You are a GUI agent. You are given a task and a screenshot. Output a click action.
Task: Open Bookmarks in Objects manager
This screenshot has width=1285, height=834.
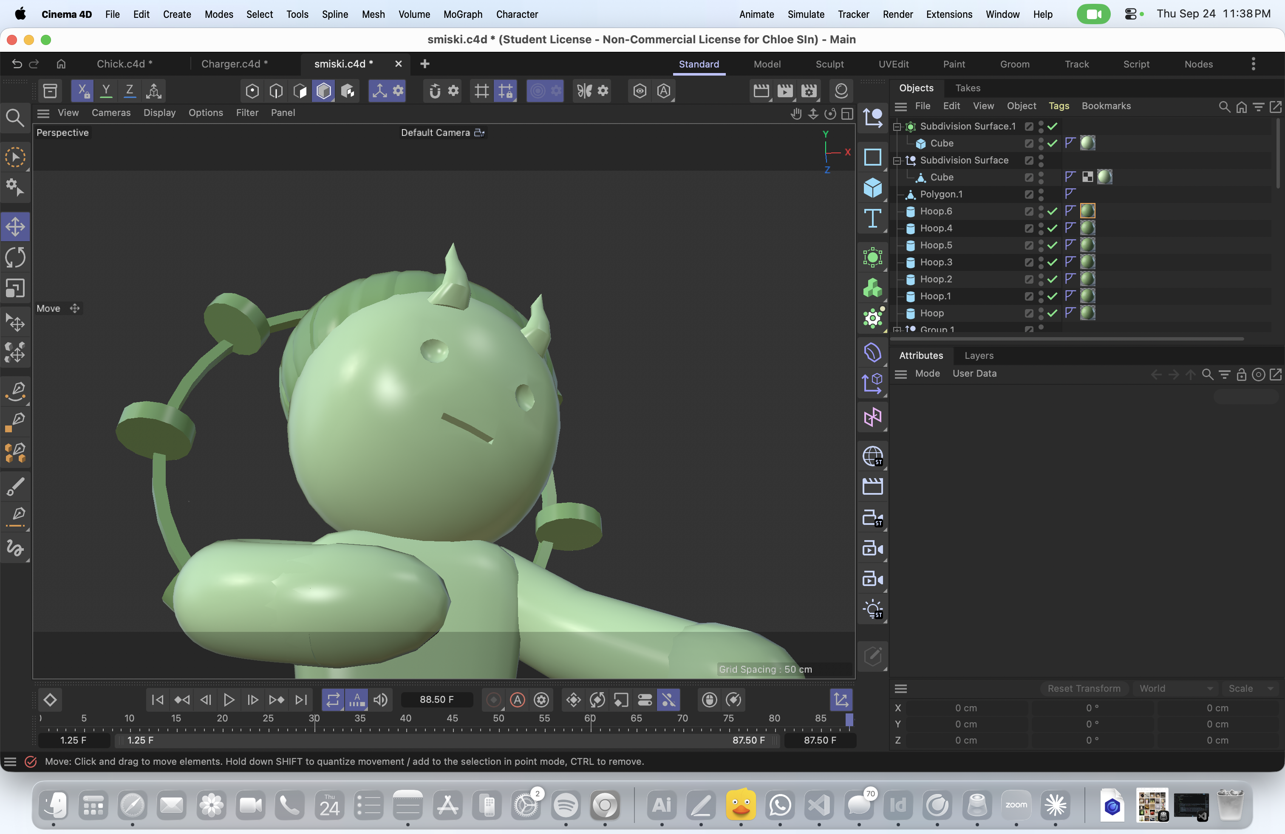[1106, 106]
